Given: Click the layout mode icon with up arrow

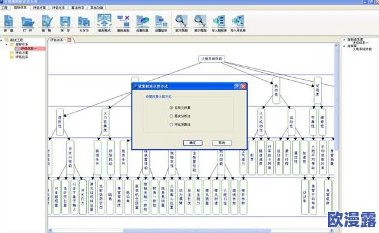Looking at the screenshot, I should (x=104, y=21).
